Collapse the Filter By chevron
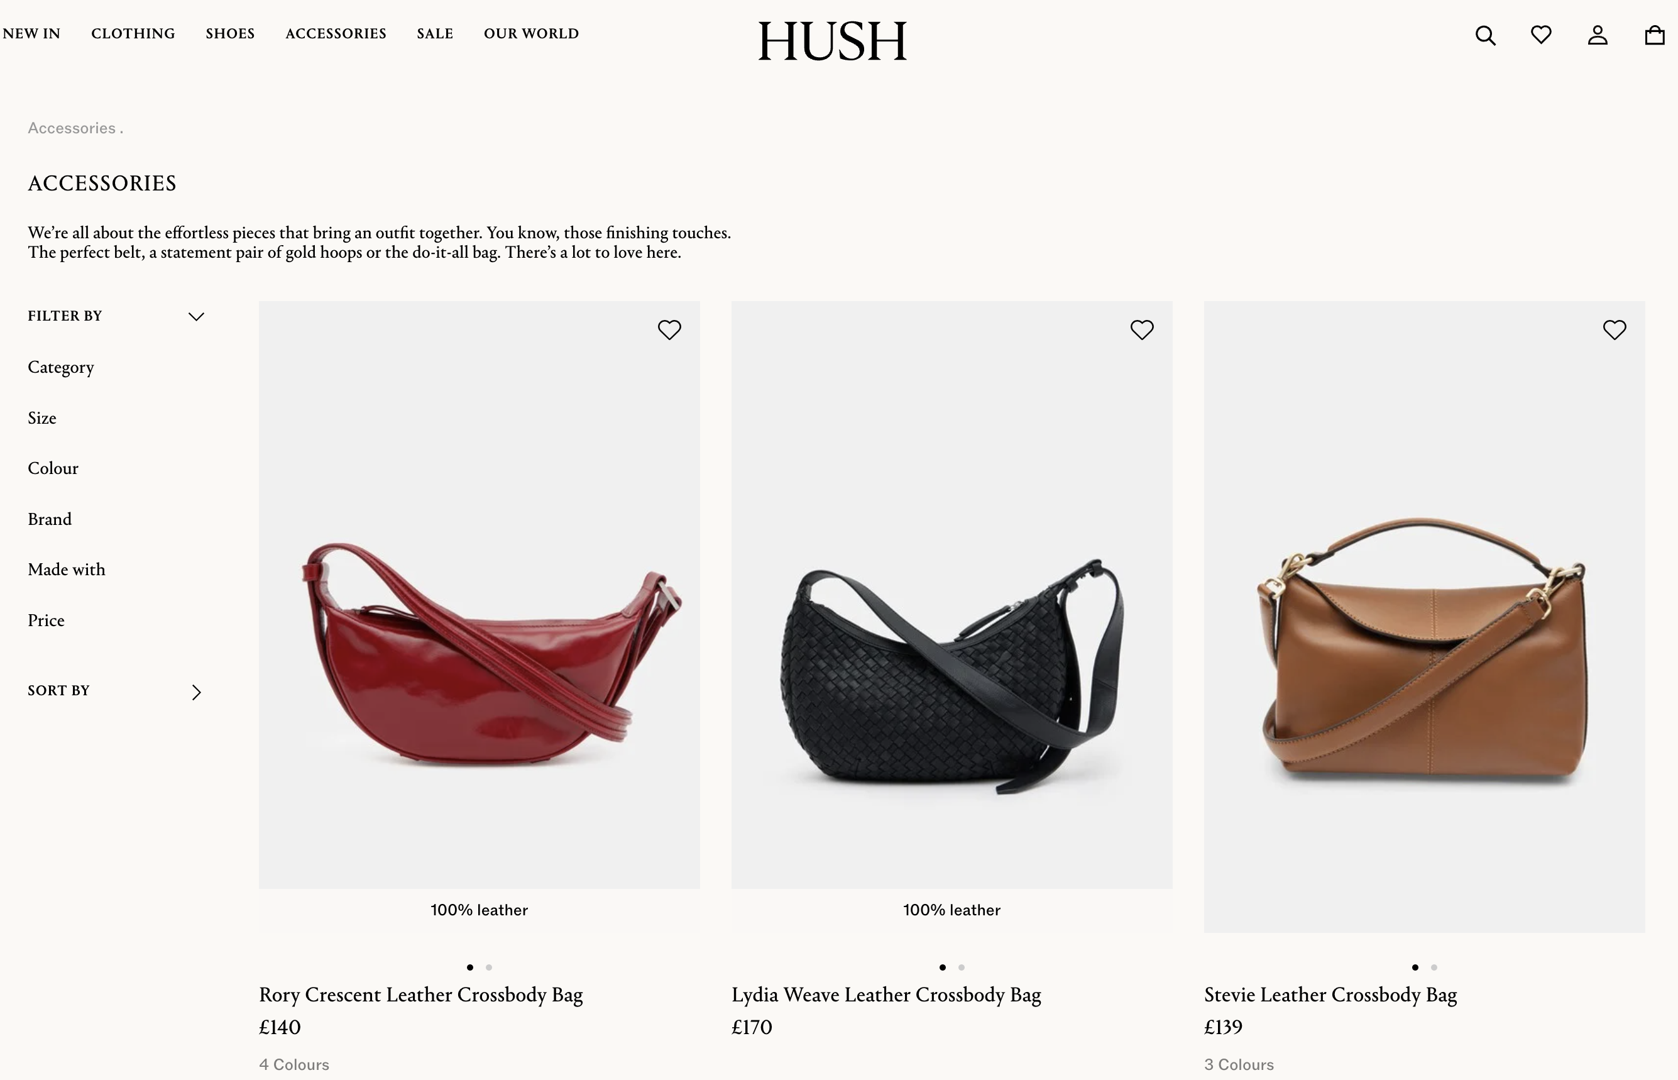Image resolution: width=1678 pixels, height=1080 pixels. 196,316
